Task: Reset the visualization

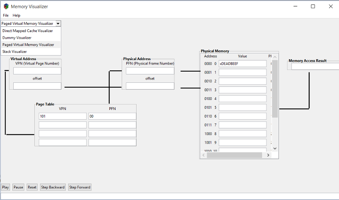Action: click(x=32, y=187)
